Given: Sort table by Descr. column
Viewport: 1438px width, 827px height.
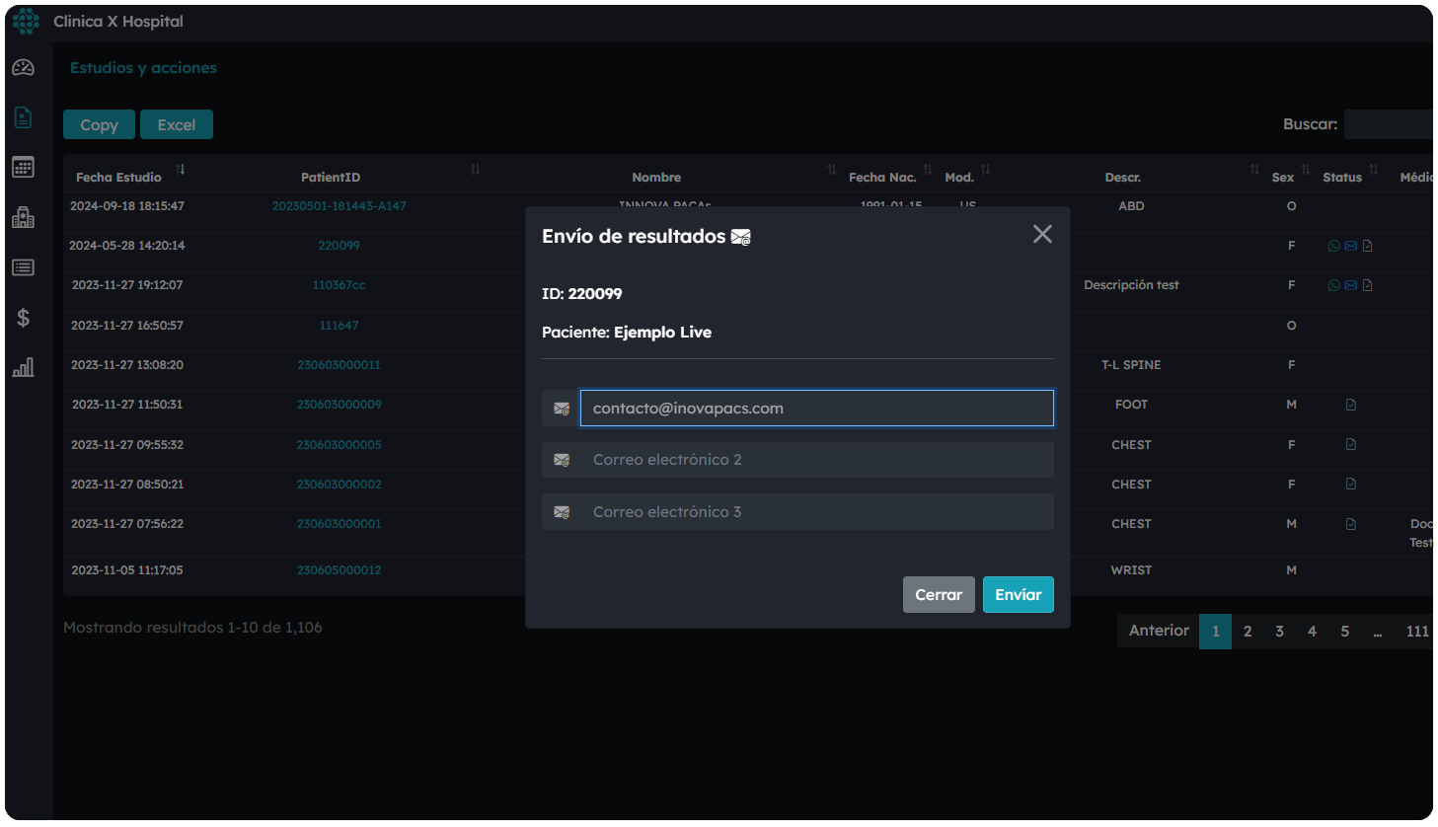Looking at the screenshot, I should pos(1254,170).
